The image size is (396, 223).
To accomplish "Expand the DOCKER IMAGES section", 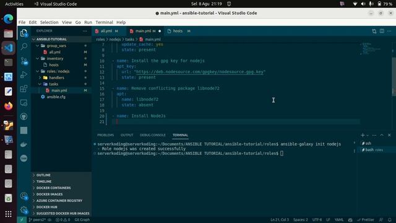I will click(61, 194).
